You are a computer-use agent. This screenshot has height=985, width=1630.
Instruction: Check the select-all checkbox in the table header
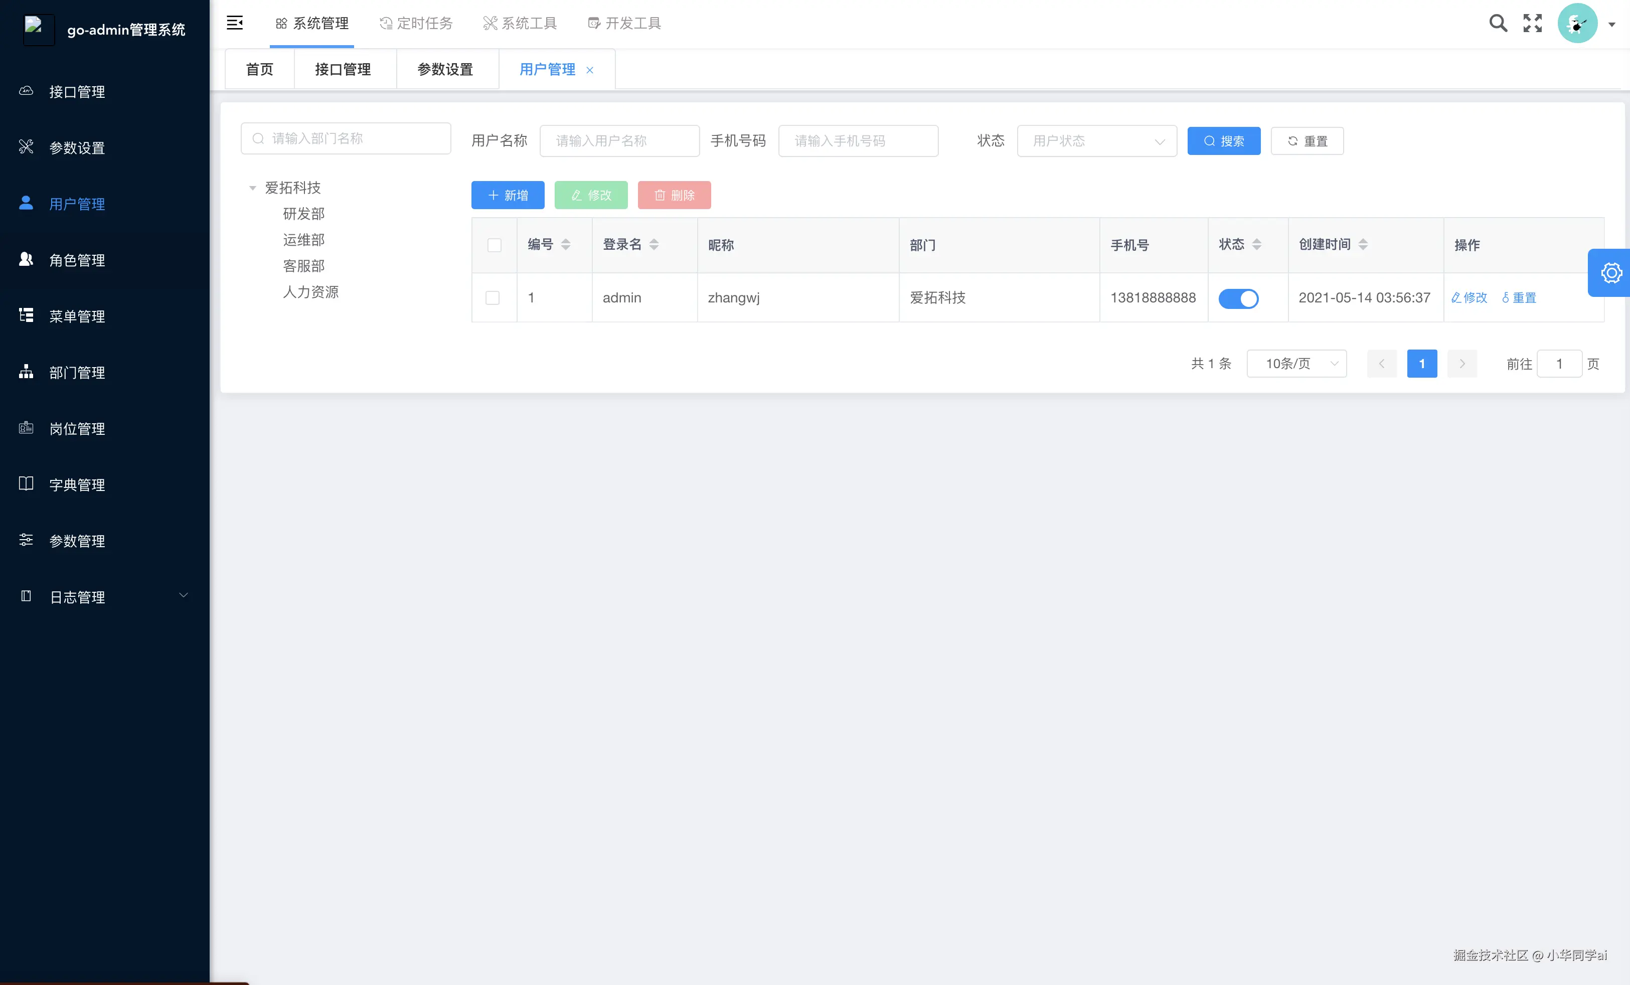[494, 245]
